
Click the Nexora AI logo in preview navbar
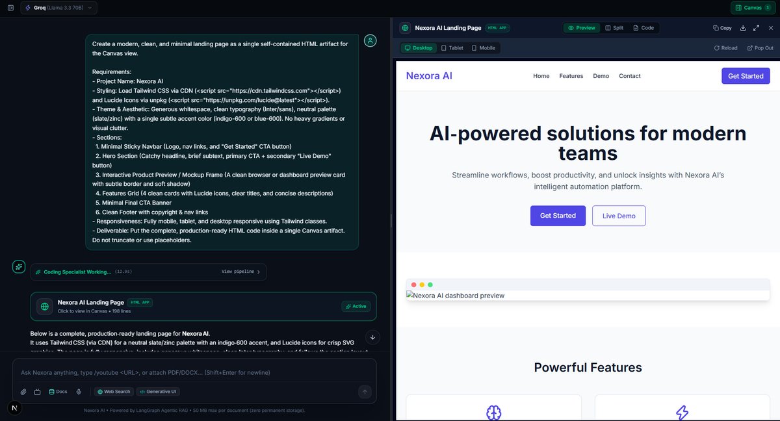(429, 75)
